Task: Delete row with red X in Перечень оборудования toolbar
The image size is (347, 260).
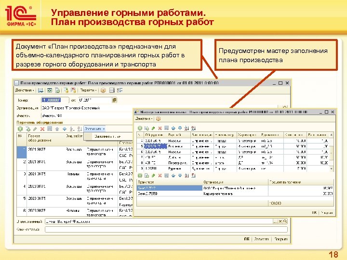Action: click(42, 129)
